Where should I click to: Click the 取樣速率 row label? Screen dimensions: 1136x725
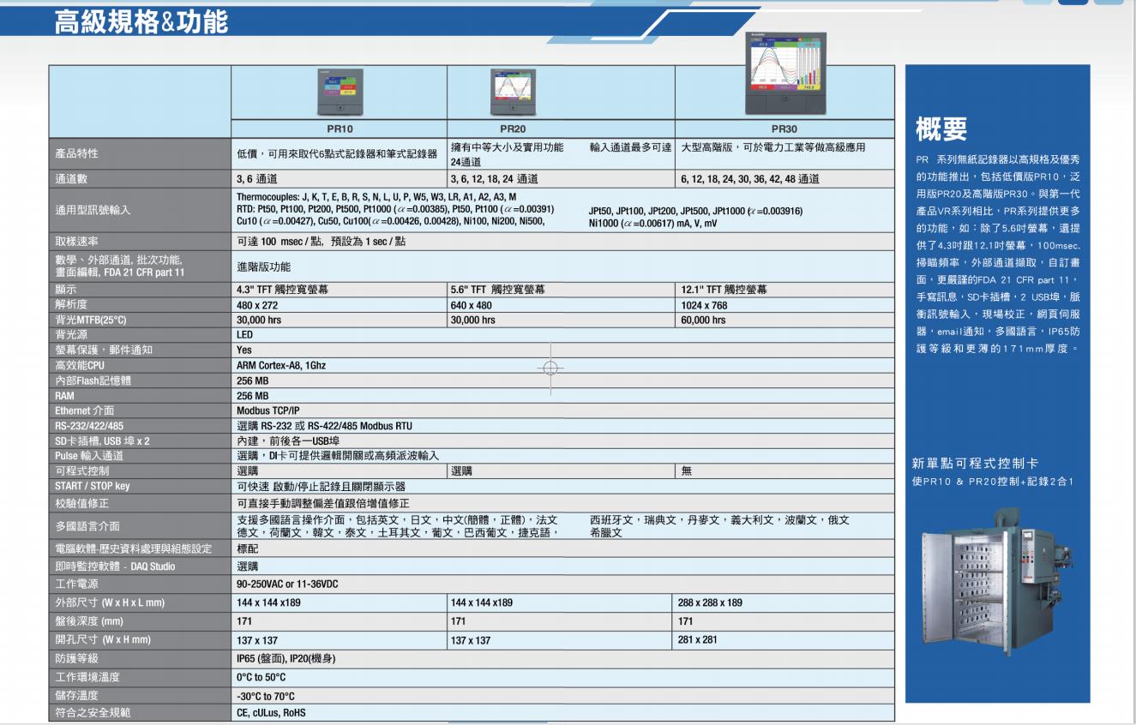click(x=78, y=241)
